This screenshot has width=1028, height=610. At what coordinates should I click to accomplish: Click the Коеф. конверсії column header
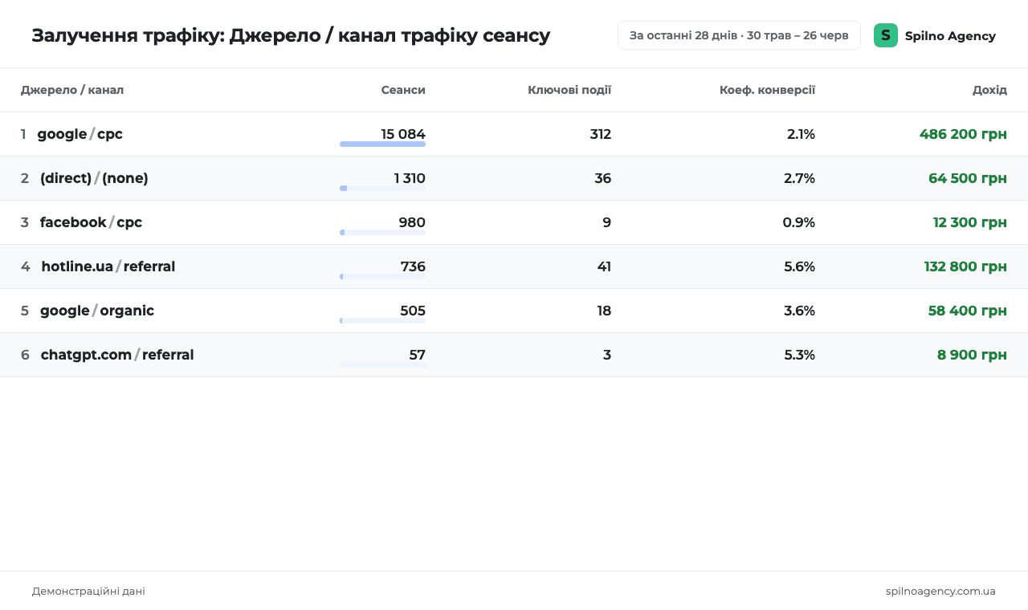(767, 90)
